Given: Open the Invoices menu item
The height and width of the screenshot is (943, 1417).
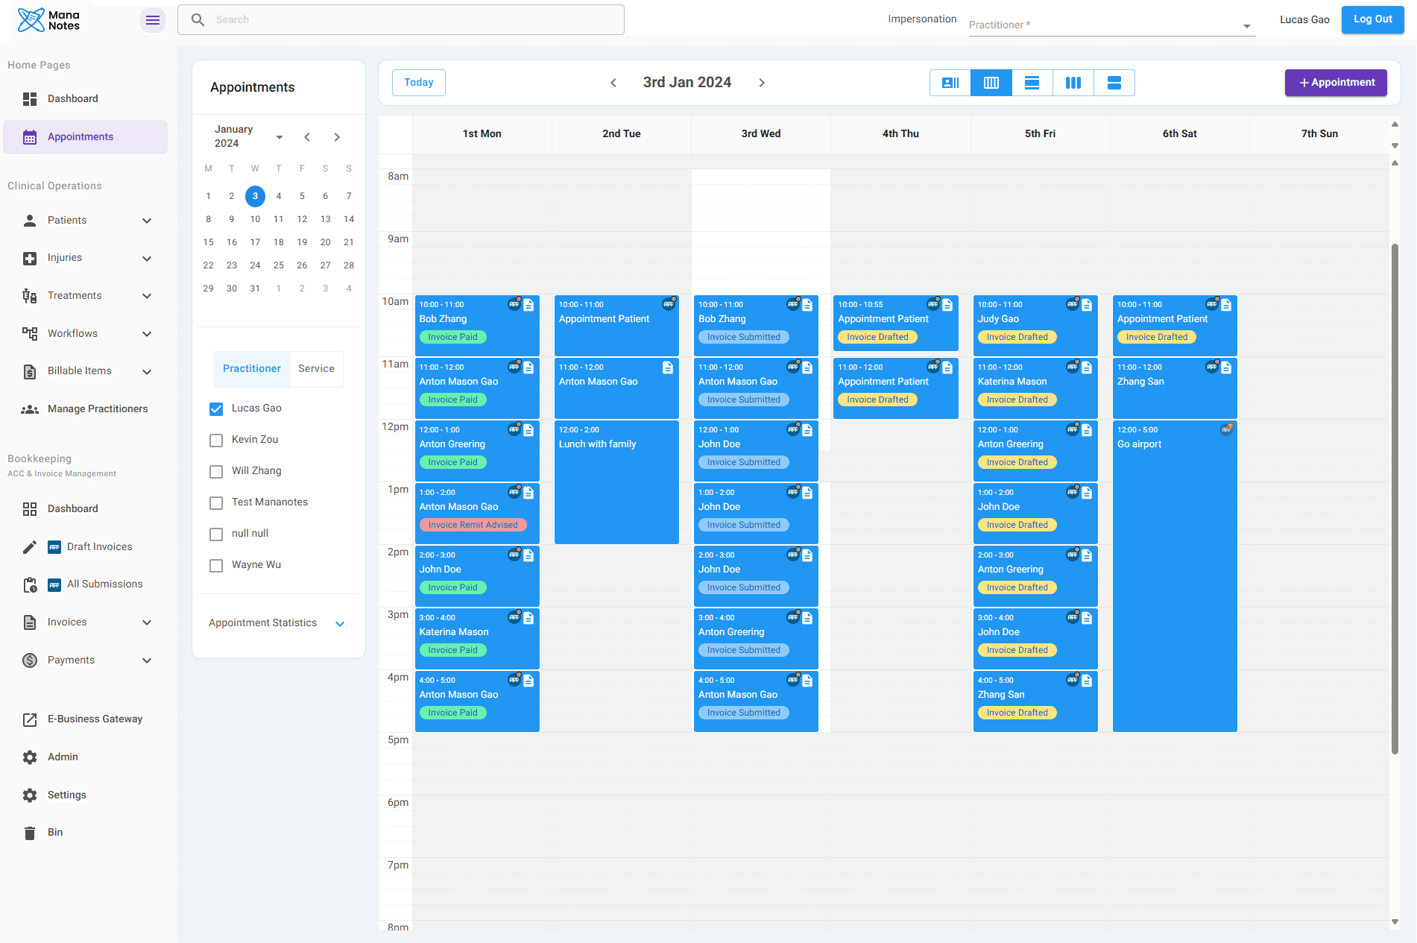Looking at the screenshot, I should [x=67, y=622].
